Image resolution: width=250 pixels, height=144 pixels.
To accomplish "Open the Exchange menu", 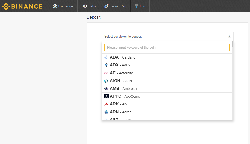I will pos(63,6).
